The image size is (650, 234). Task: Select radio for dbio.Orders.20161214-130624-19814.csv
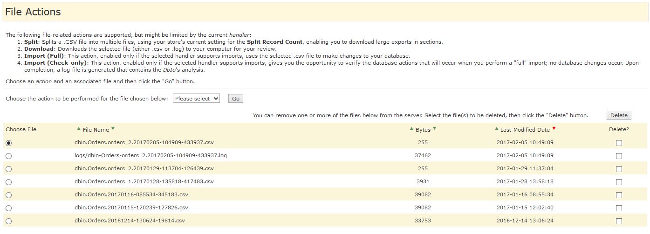coord(9,221)
